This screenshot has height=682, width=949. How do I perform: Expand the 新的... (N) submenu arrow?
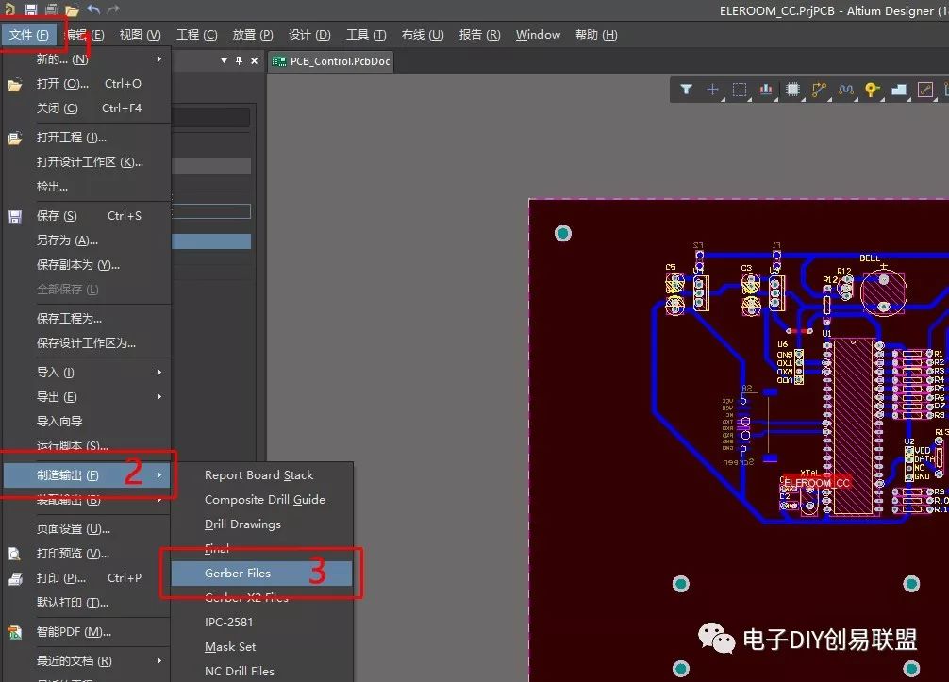pos(159,58)
